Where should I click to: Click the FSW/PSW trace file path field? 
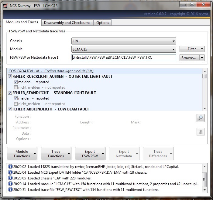click(x=124, y=57)
